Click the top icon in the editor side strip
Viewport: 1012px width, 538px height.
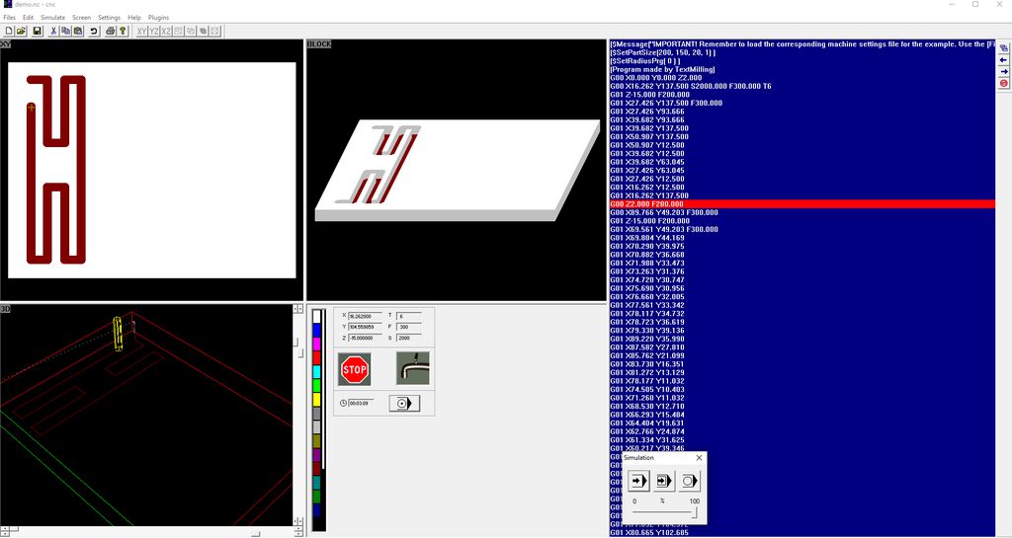pos(1004,47)
